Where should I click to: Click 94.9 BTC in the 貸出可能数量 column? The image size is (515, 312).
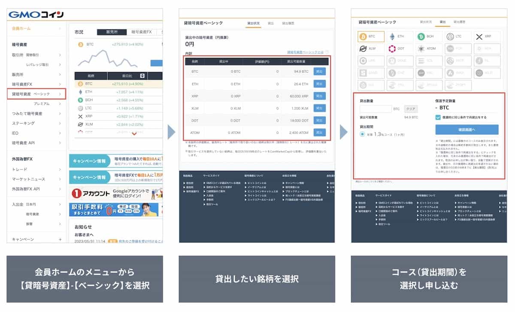[301, 72]
